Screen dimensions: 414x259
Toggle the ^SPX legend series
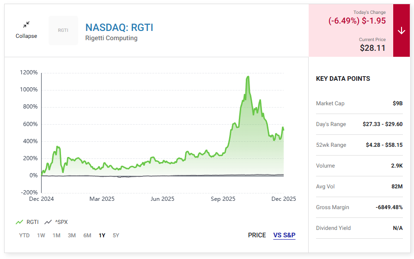point(56,222)
